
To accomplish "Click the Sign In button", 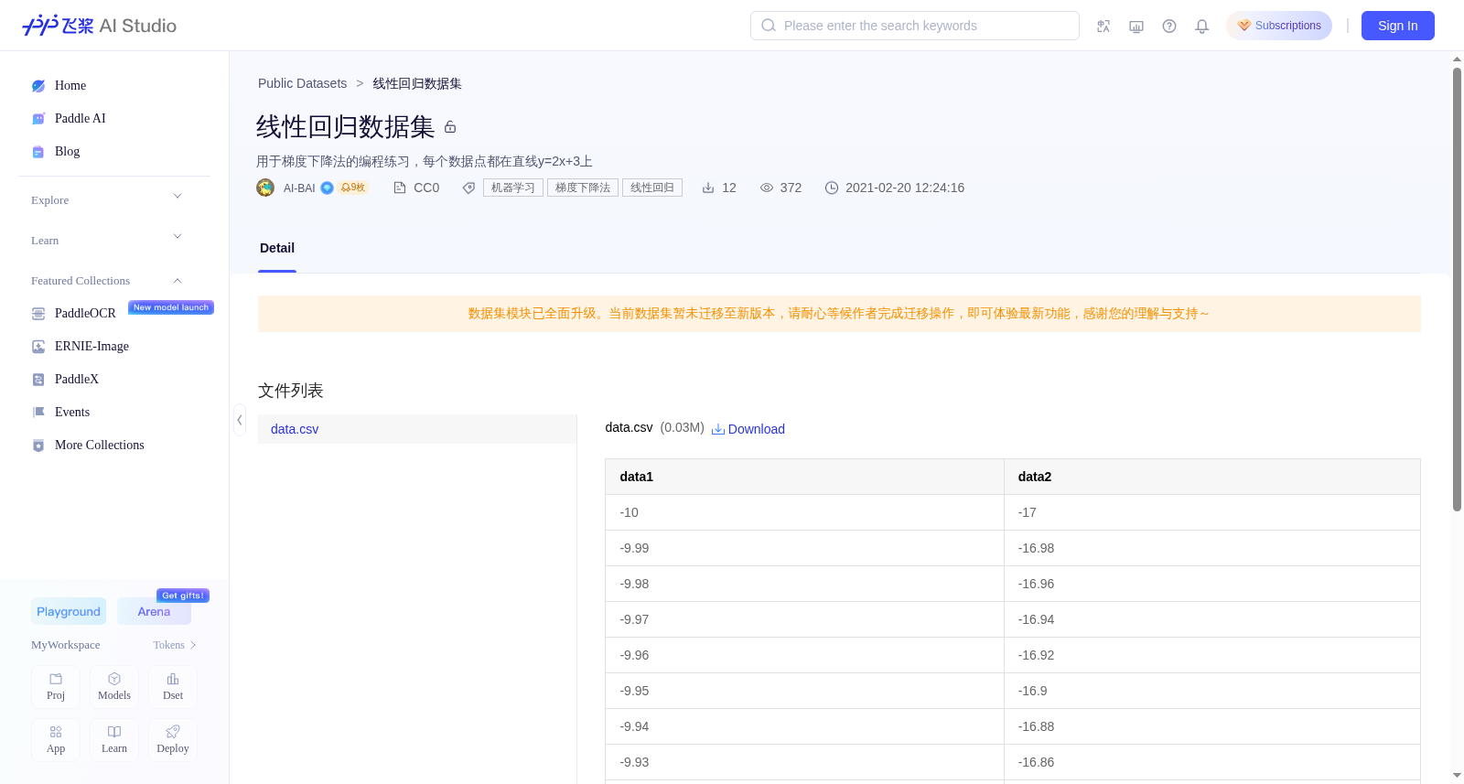I will point(1398,26).
